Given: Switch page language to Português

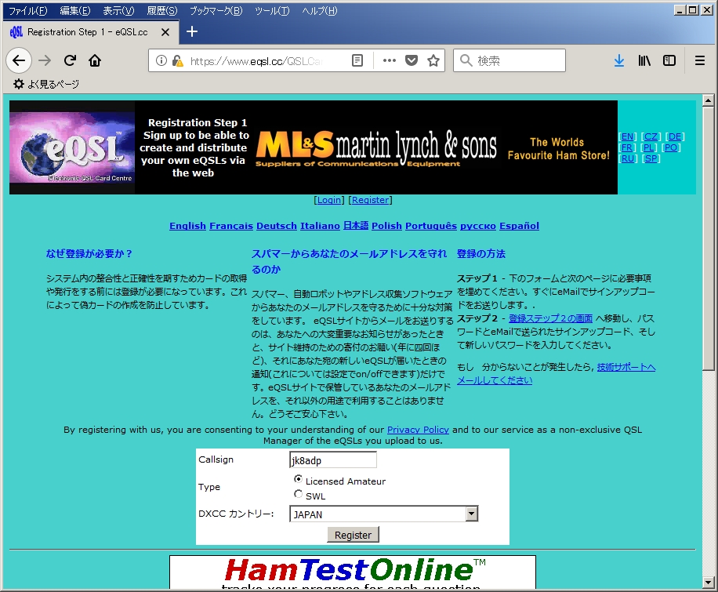Looking at the screenshot, I should pos(431,226).
